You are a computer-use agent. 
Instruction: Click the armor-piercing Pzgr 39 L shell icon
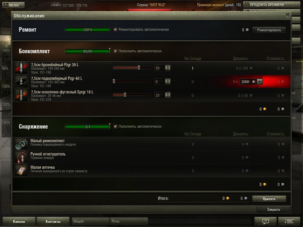coord(21,68)
